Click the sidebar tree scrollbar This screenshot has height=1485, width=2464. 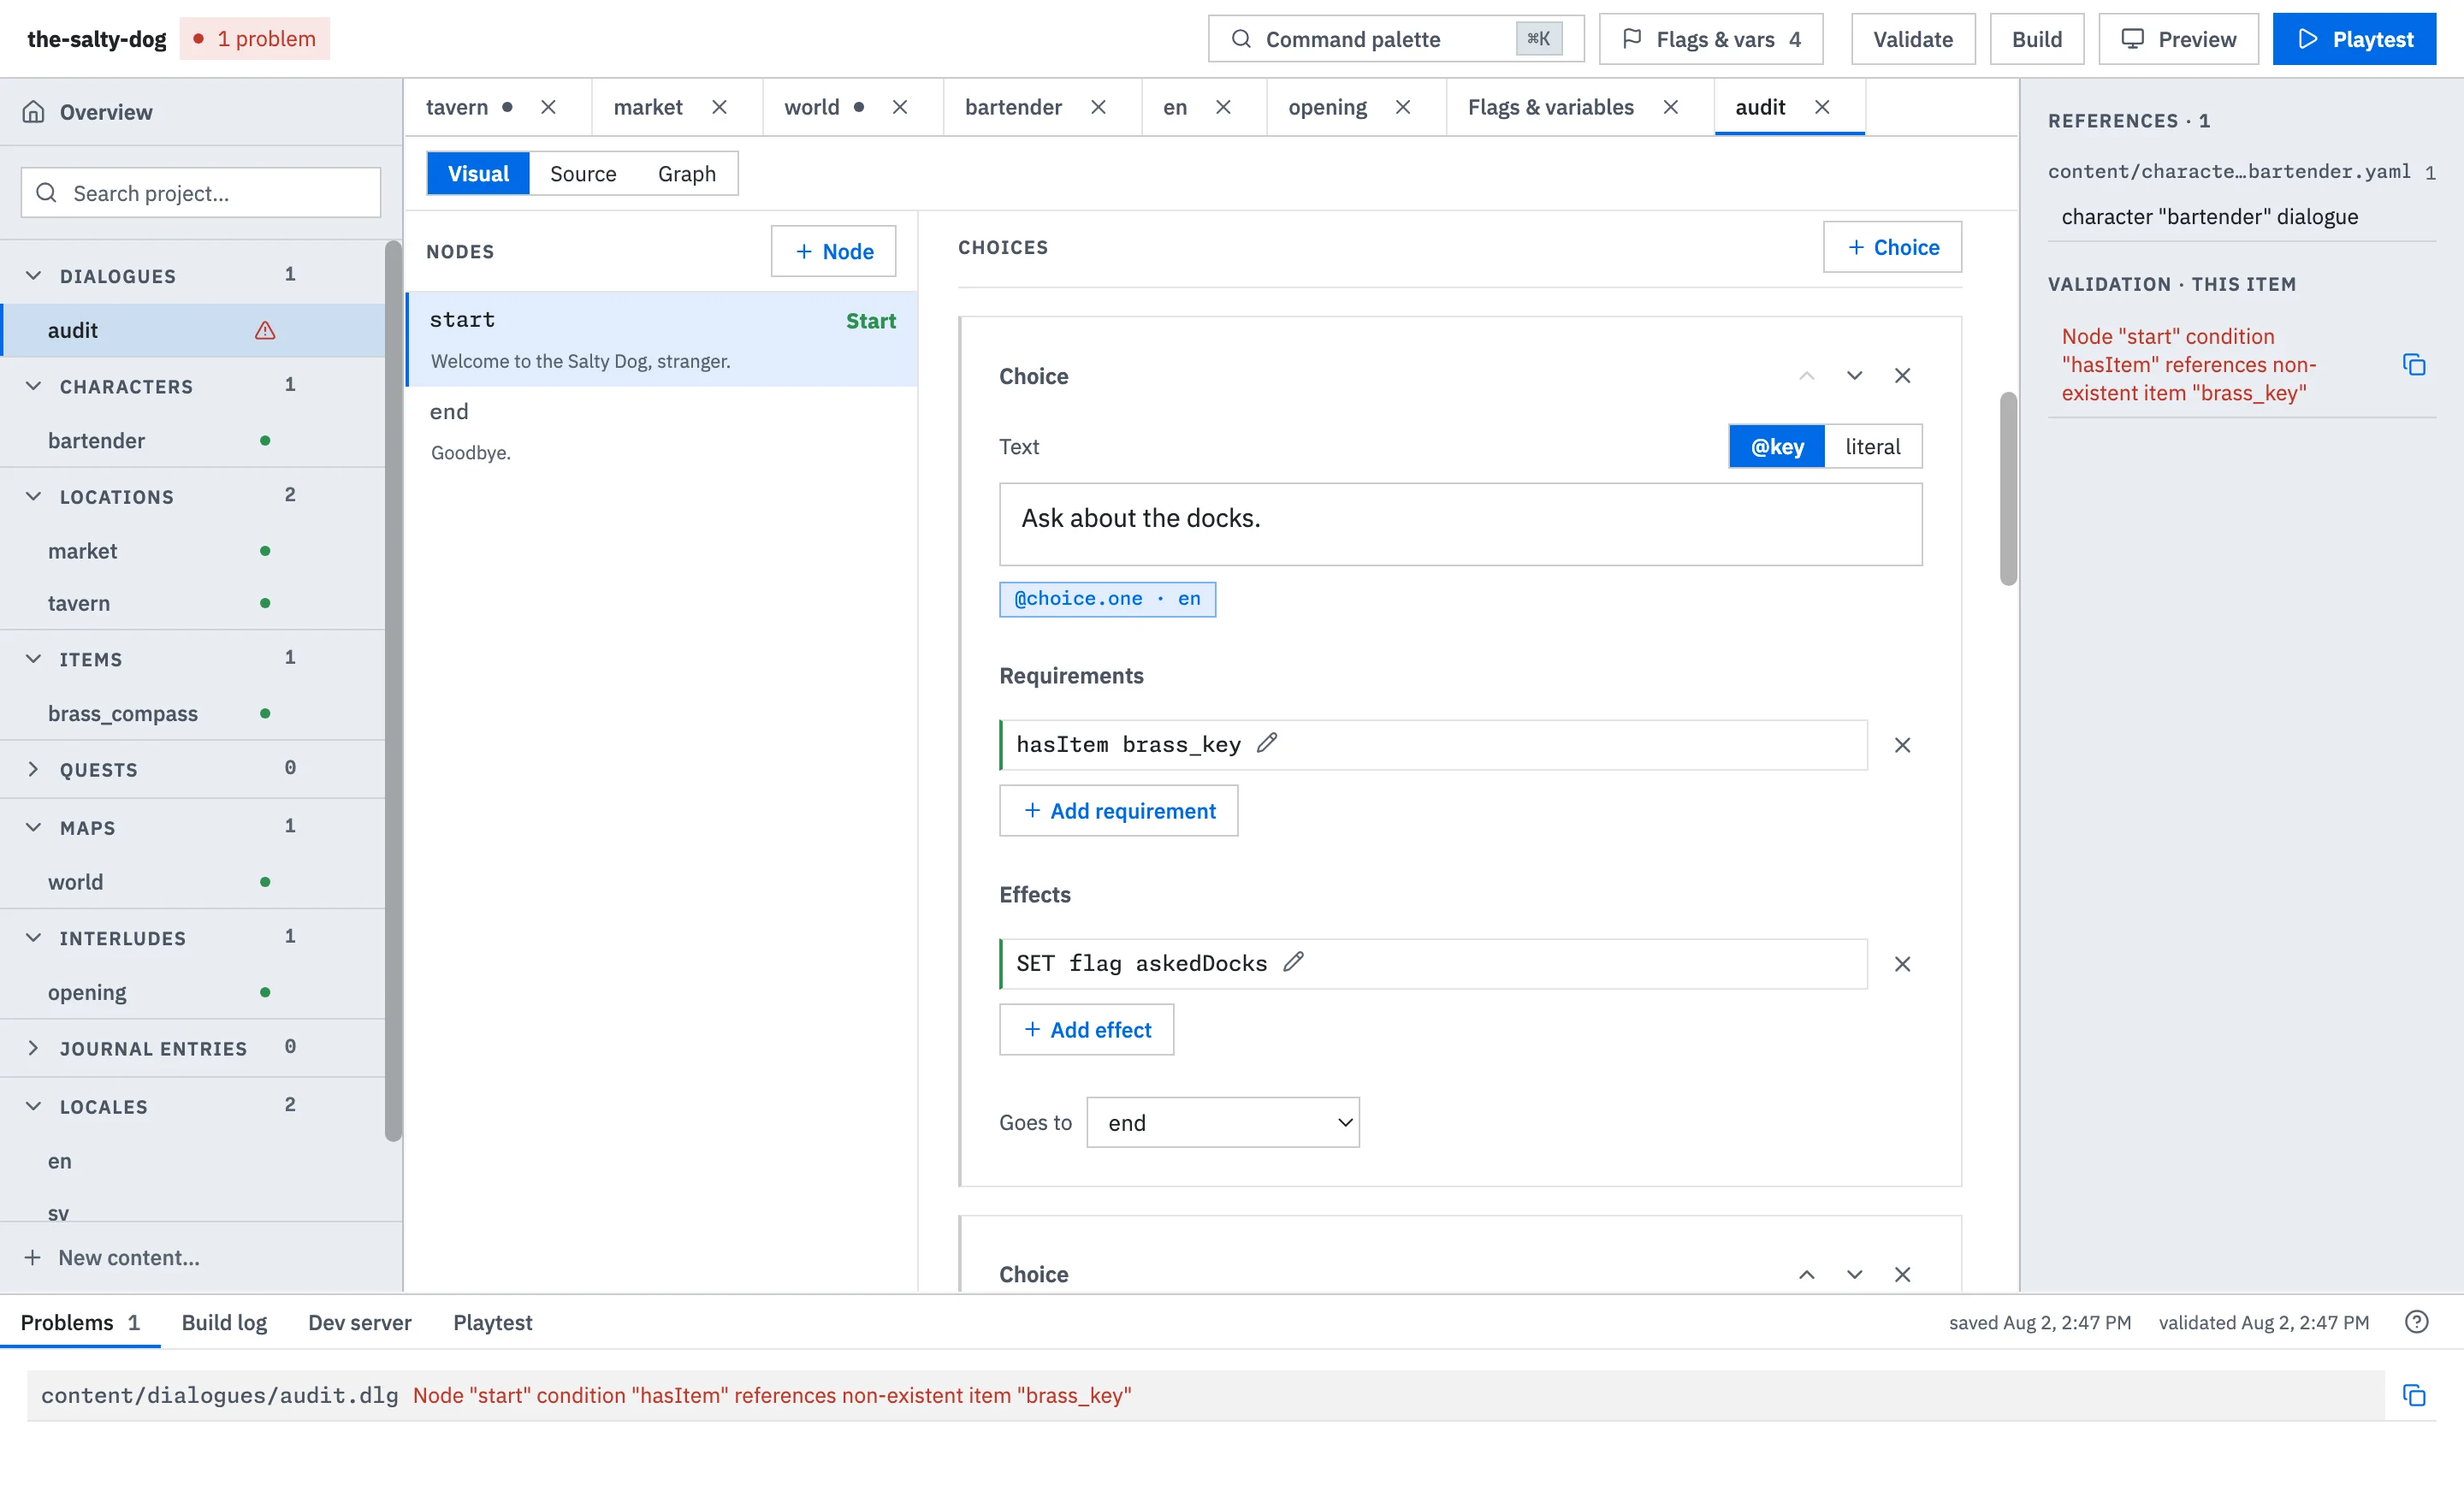click(393, 690)
